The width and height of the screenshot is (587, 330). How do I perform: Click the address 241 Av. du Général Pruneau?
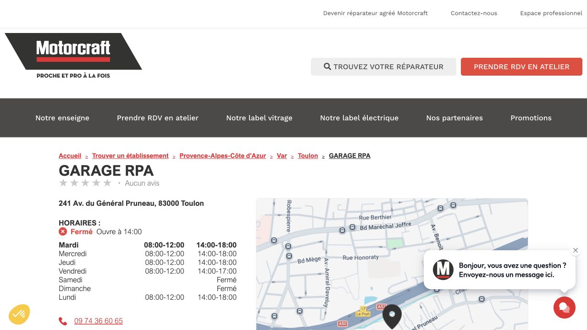[131, 203]
